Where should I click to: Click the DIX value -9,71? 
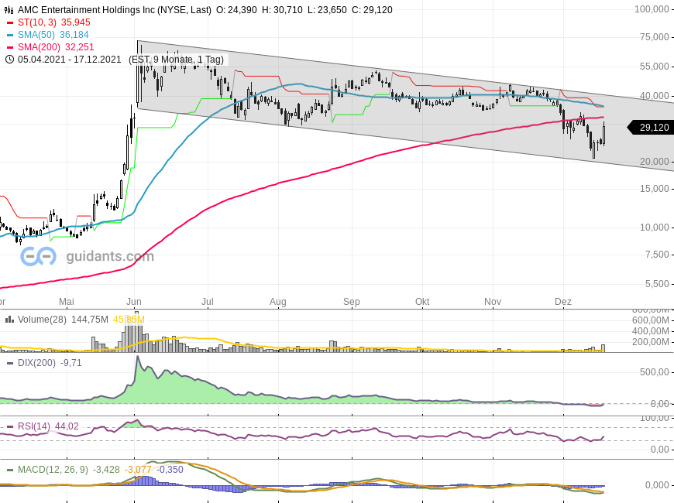point(71,363)
